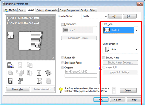Open Binding Margin Settings... button

pos(120,62)
